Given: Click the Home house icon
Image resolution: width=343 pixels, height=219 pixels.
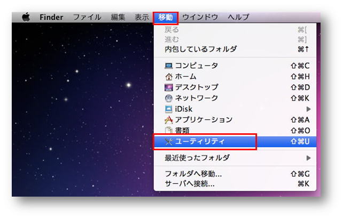Looking at the screenshot, I should [168, 77].
